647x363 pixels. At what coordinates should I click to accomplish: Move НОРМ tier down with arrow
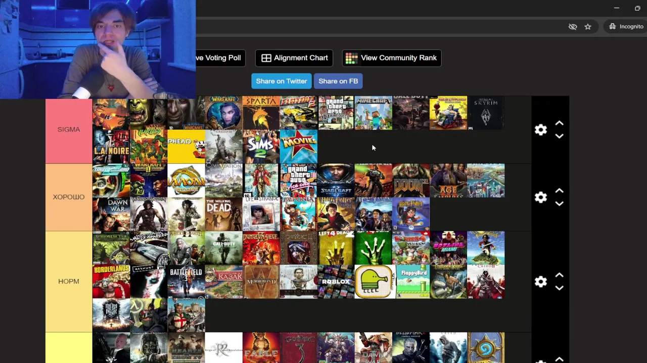(x=559, y=288)
